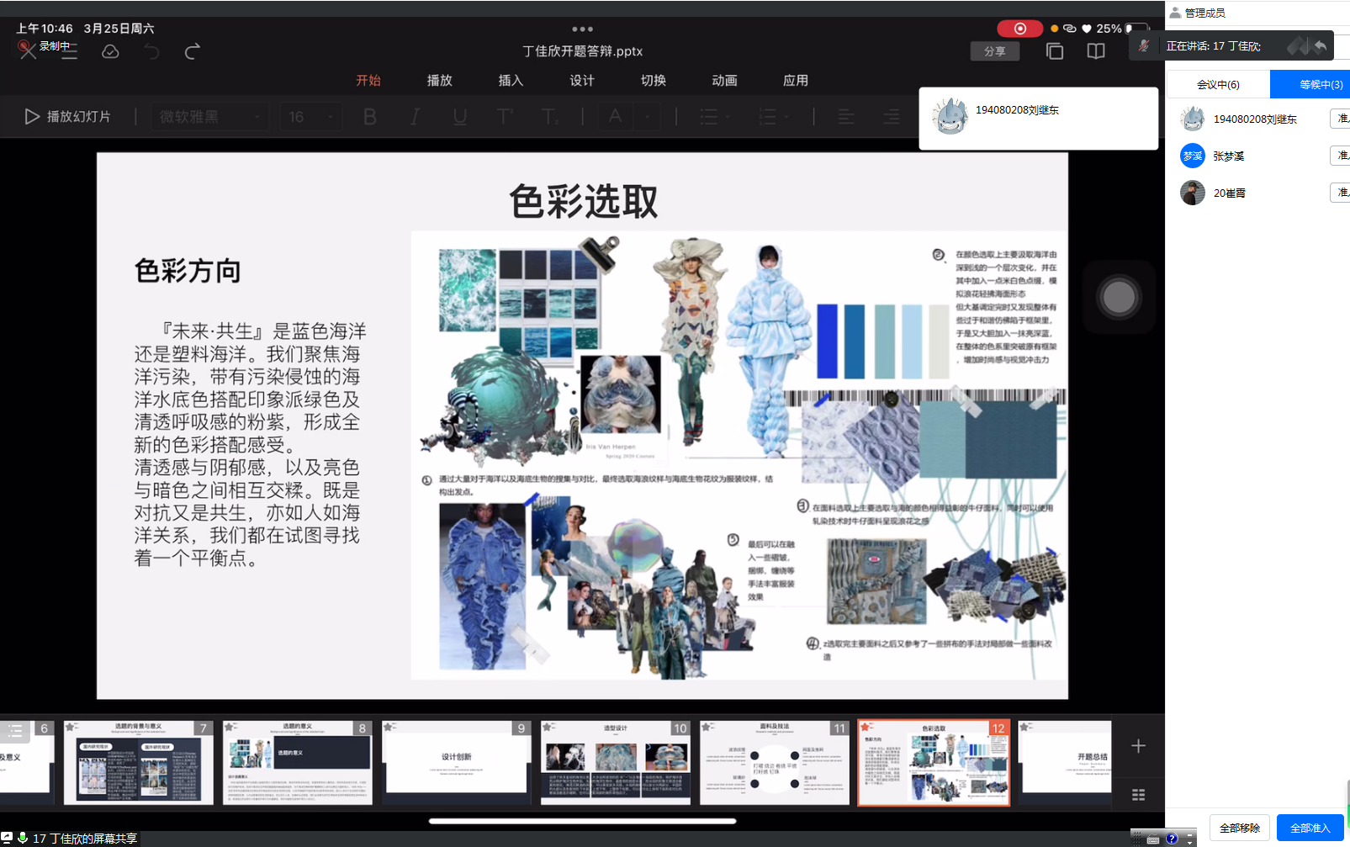Admit 20崔胥 from the waiting room
This screenshot has width=1350, height=847.
pos(1341,193)
